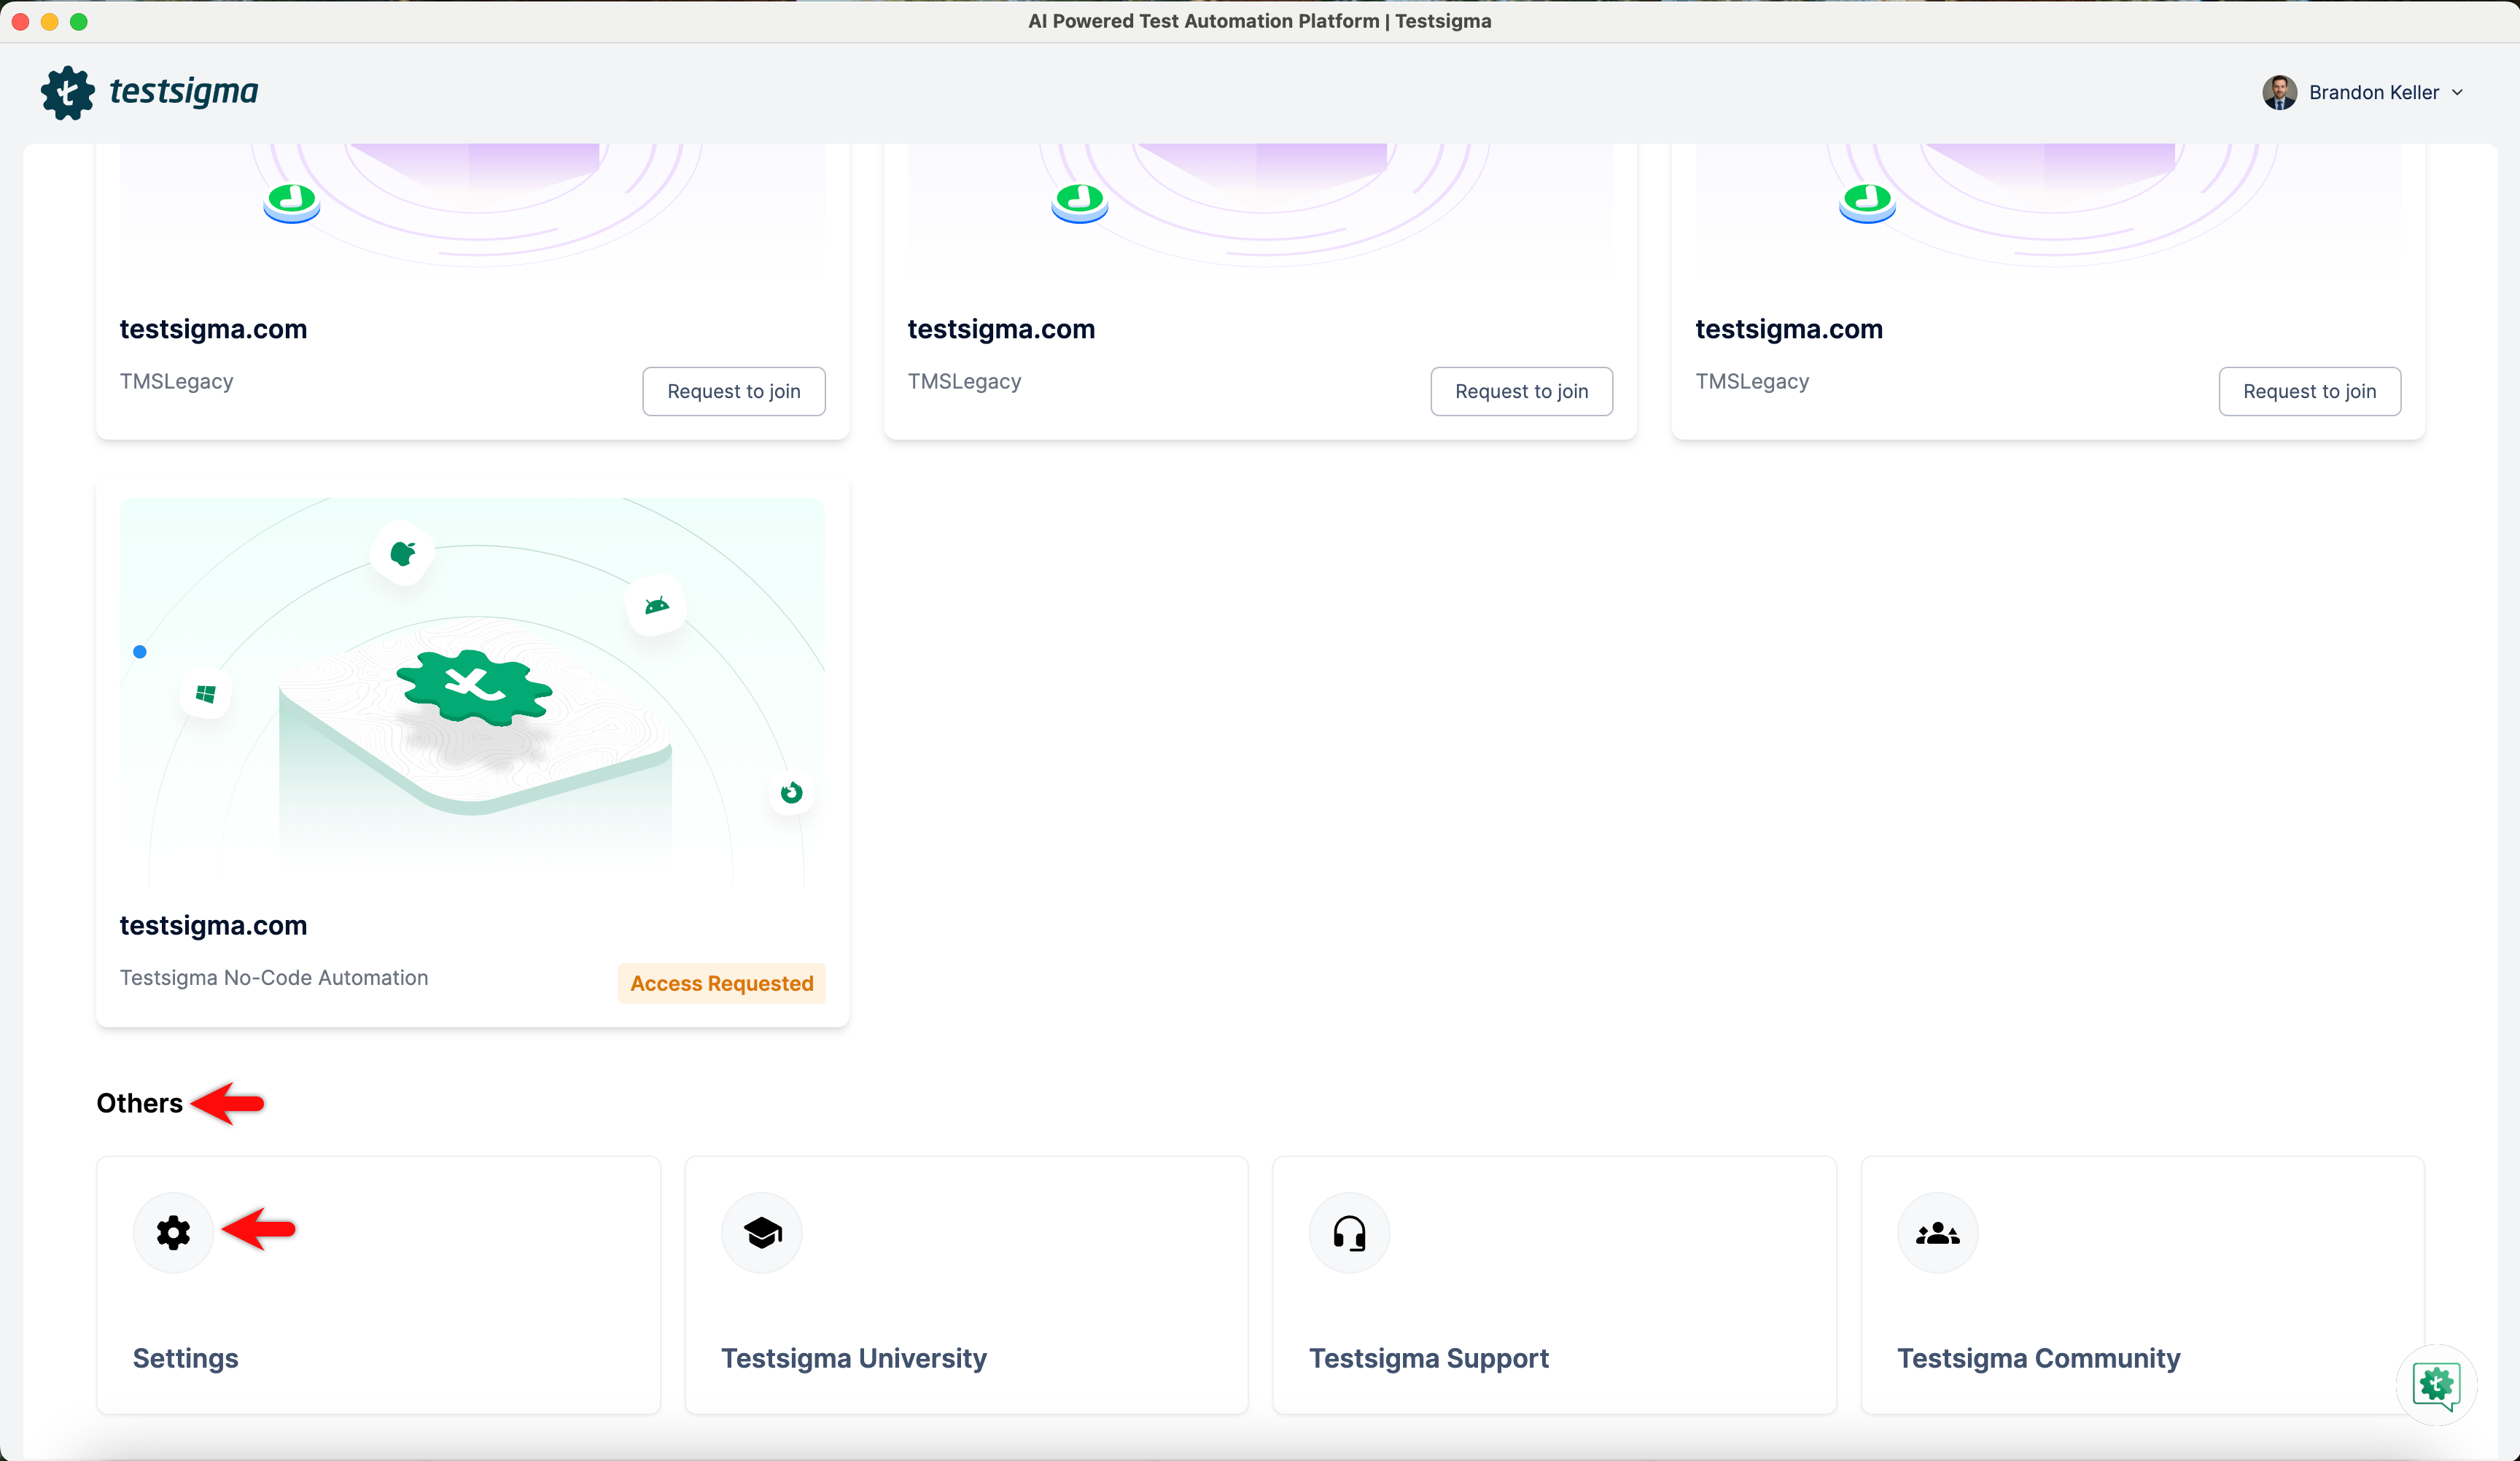Screen dimensions: 2520x1461
Task: Request to join middle TMSLegacy card
Action: tap(1521, 391)
